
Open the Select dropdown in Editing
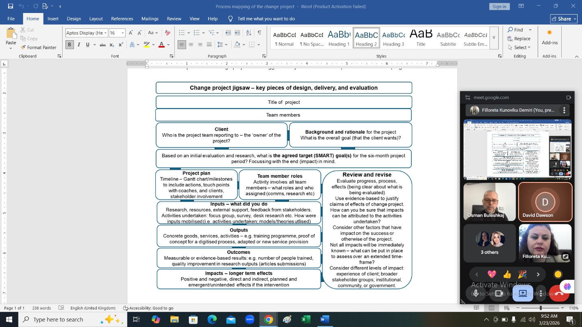pyautogui.click(x=519, y=48)
